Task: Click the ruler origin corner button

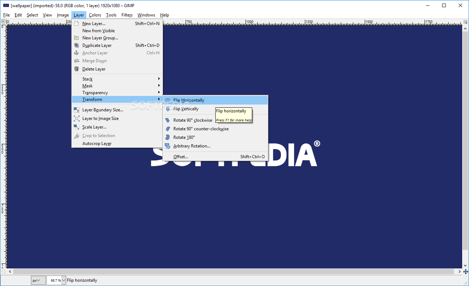Action: pos(3,21)
